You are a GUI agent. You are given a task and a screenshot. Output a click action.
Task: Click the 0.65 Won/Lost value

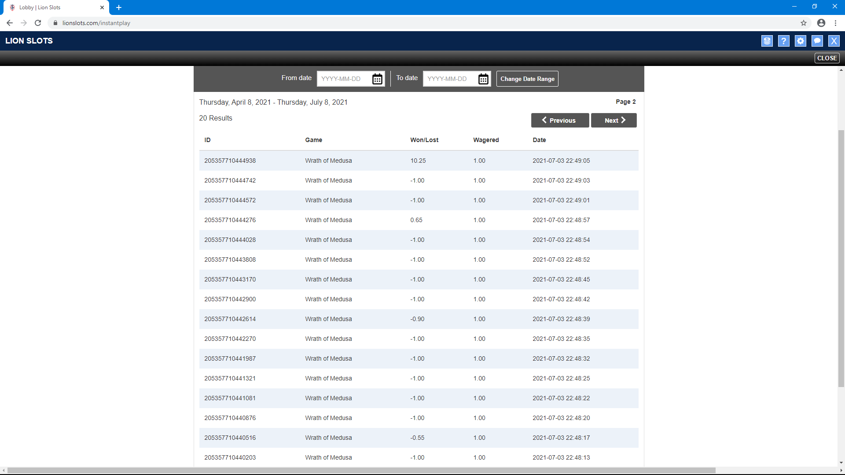click(x=416, y=220)
